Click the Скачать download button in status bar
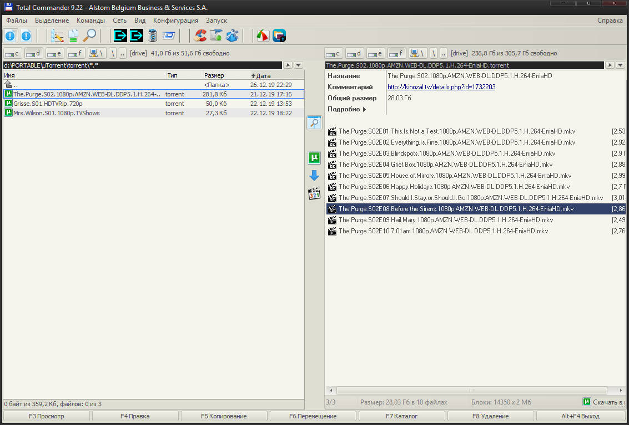629x425 pixels. pos(603,402)
